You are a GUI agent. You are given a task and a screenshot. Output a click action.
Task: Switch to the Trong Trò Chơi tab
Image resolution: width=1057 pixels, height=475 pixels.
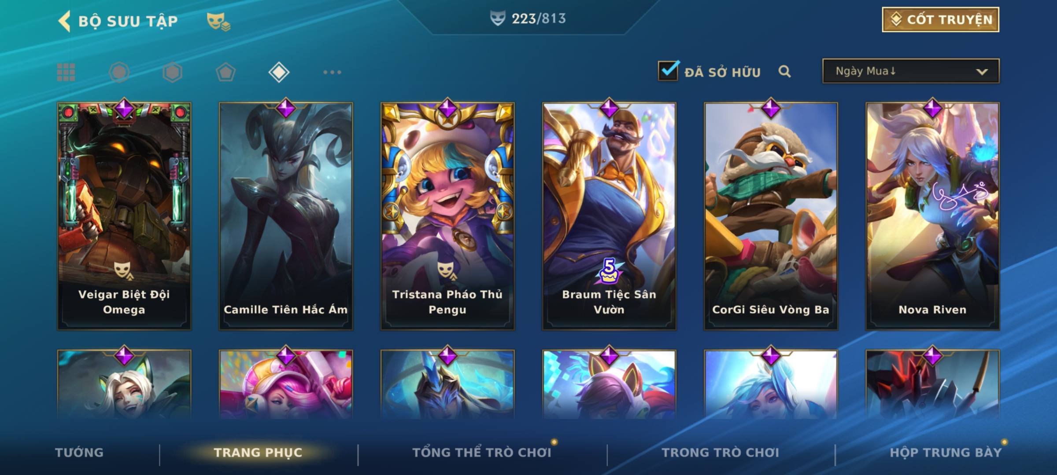point(721,453)
